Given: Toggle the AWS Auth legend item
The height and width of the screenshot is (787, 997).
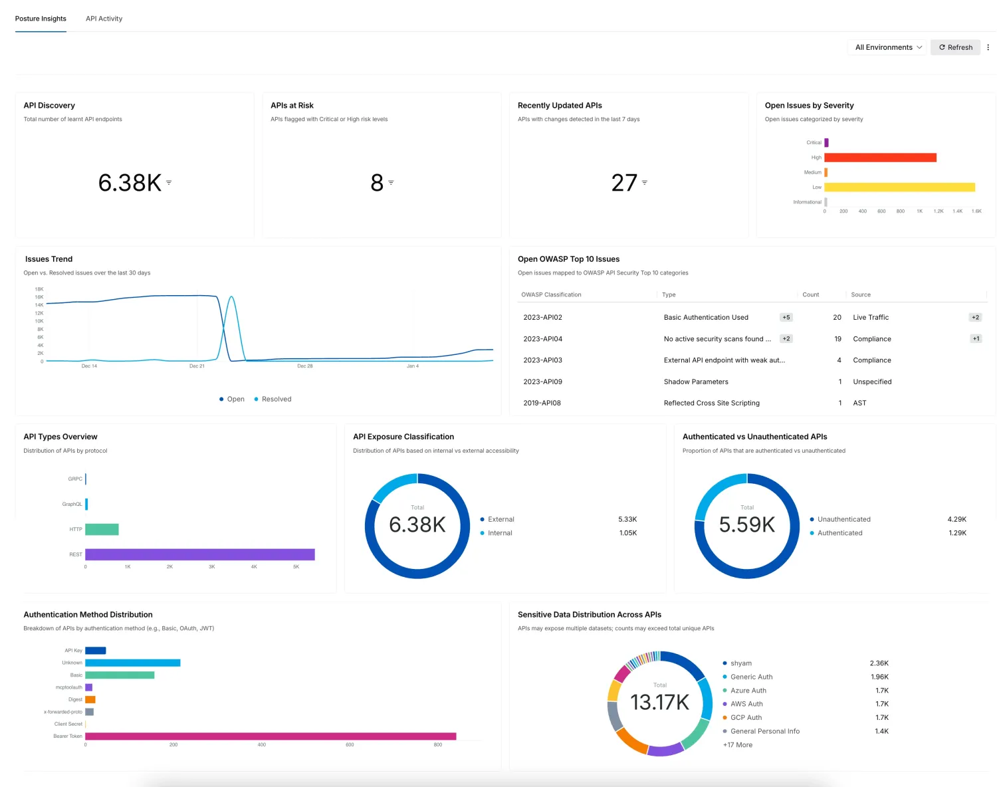Looking at the screenshot, I should (x=743, y=704).
